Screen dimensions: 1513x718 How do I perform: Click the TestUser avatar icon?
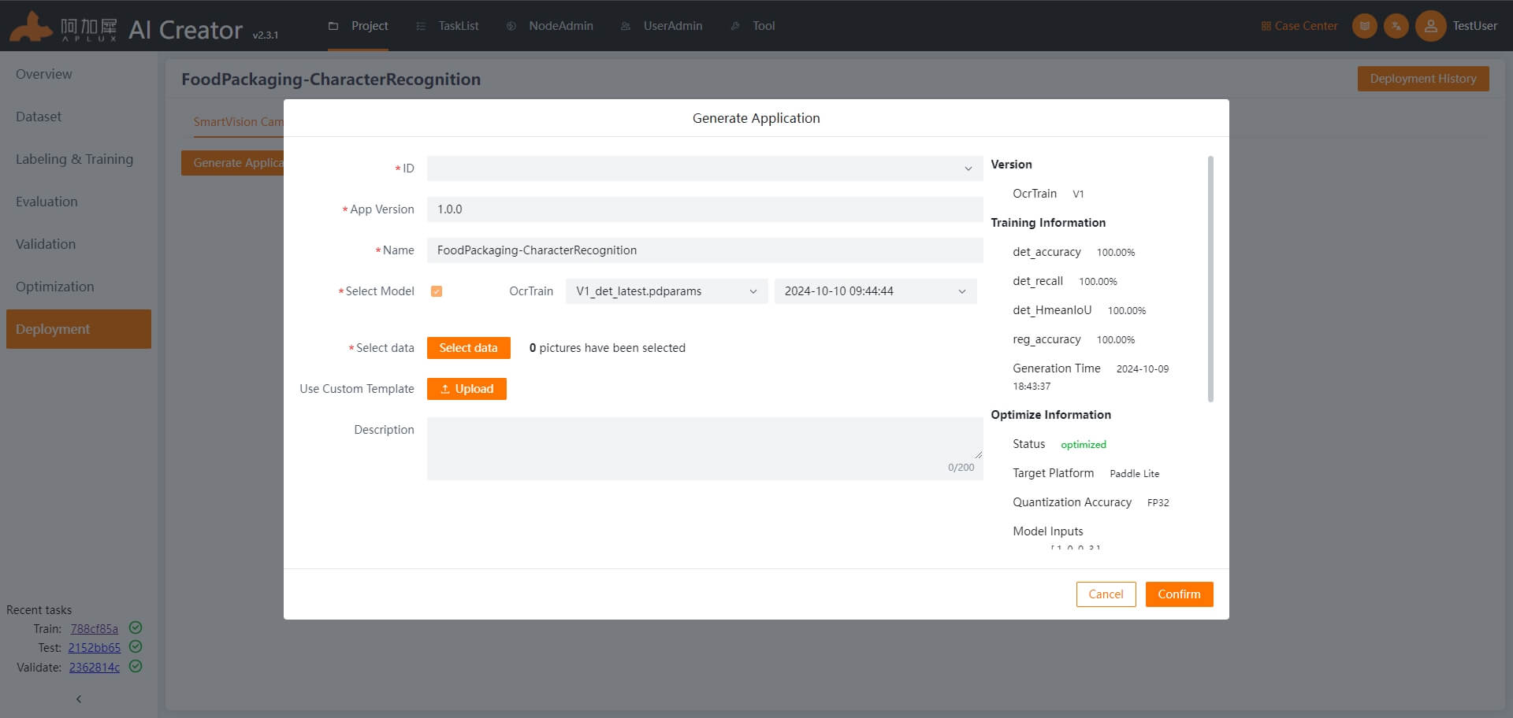click(x=1430, y=26)
